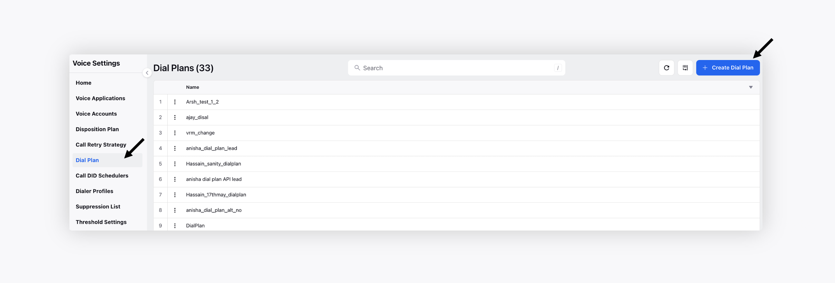Screen dimensions: 835x283
Task: Click the Name column header
Action: [x=193, y=87]
